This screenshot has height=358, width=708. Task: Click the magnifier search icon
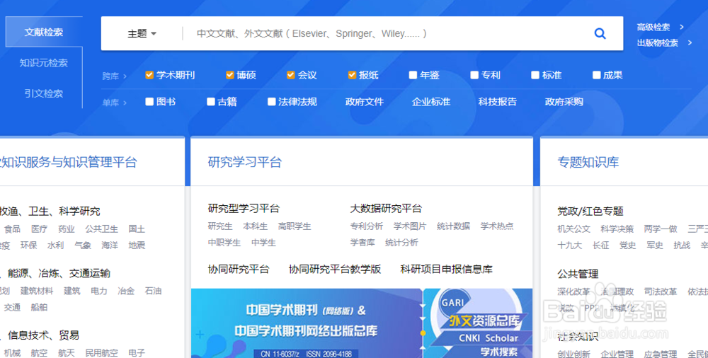point(600,33)
